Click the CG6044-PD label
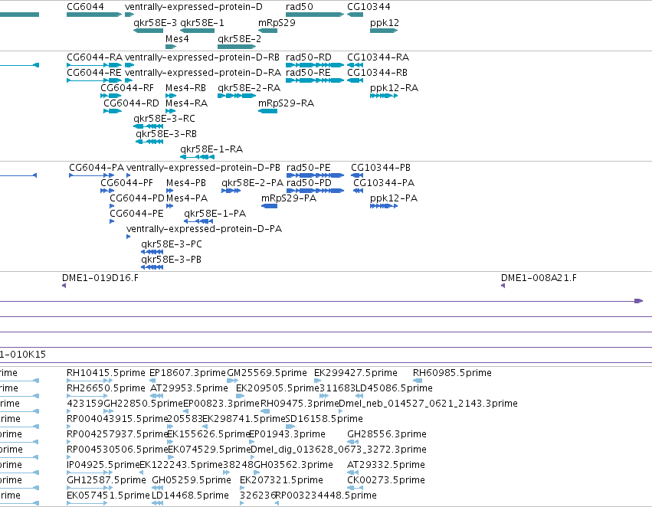Viewport: 652px width, 507px height. point(137,198)
